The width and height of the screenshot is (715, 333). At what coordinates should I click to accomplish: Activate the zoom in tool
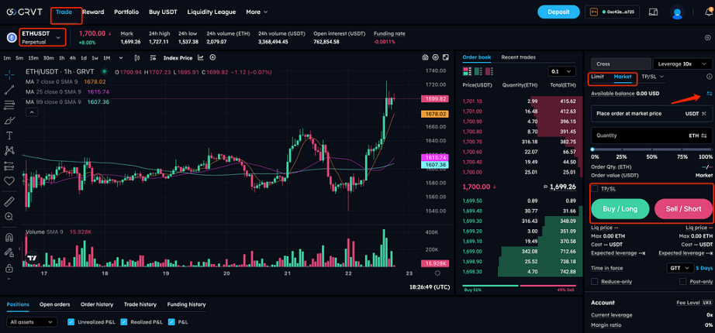[x=9, y=217]
